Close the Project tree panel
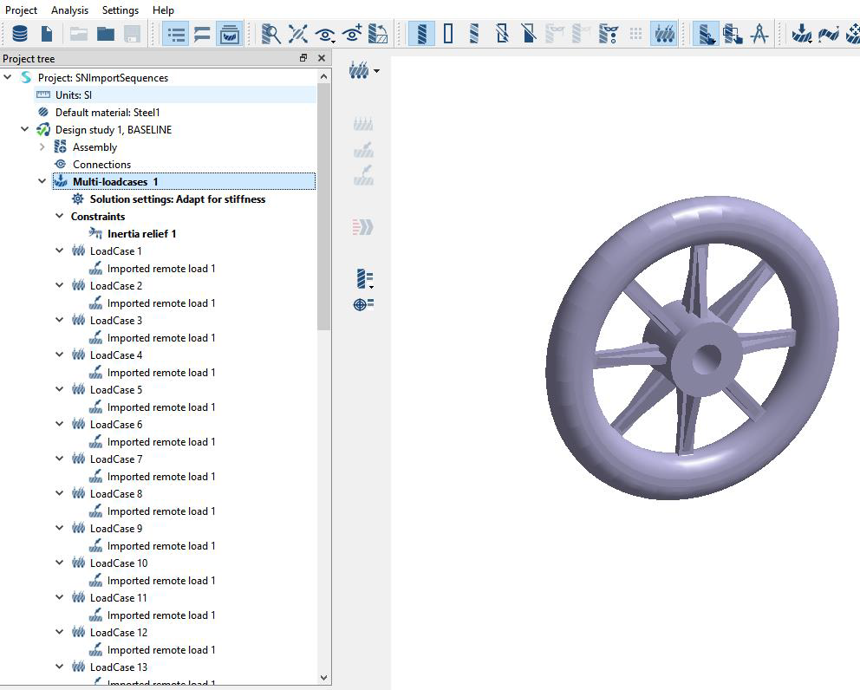Screen dimensions: 860x690 [322, 58]
